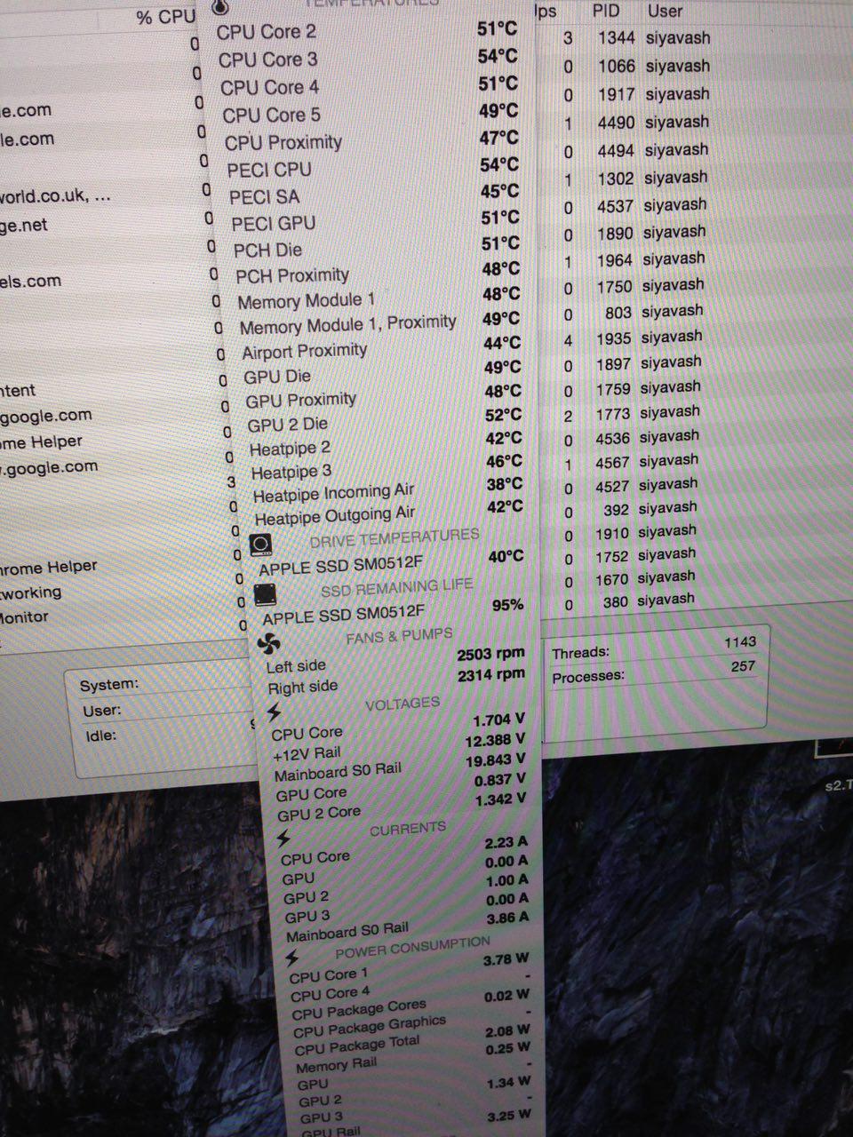Click APPLE SSD SM0512F row showing 40°C
This screenshot has width=853, height=1137.
click(392, 562)
